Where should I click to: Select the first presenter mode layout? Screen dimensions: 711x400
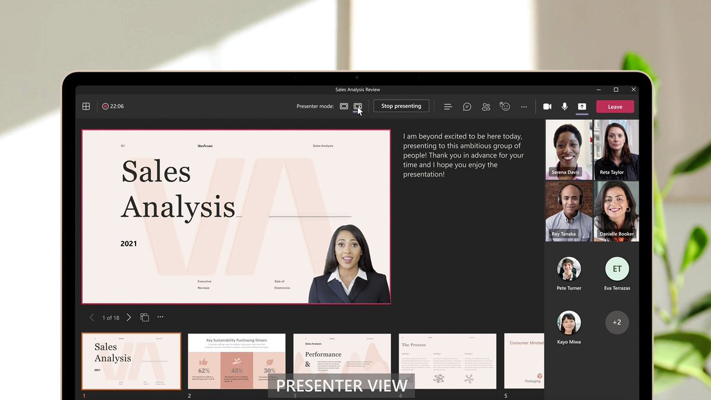344,105
